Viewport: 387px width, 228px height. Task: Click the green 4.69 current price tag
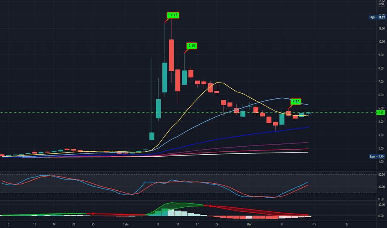(x=381, y=113)
